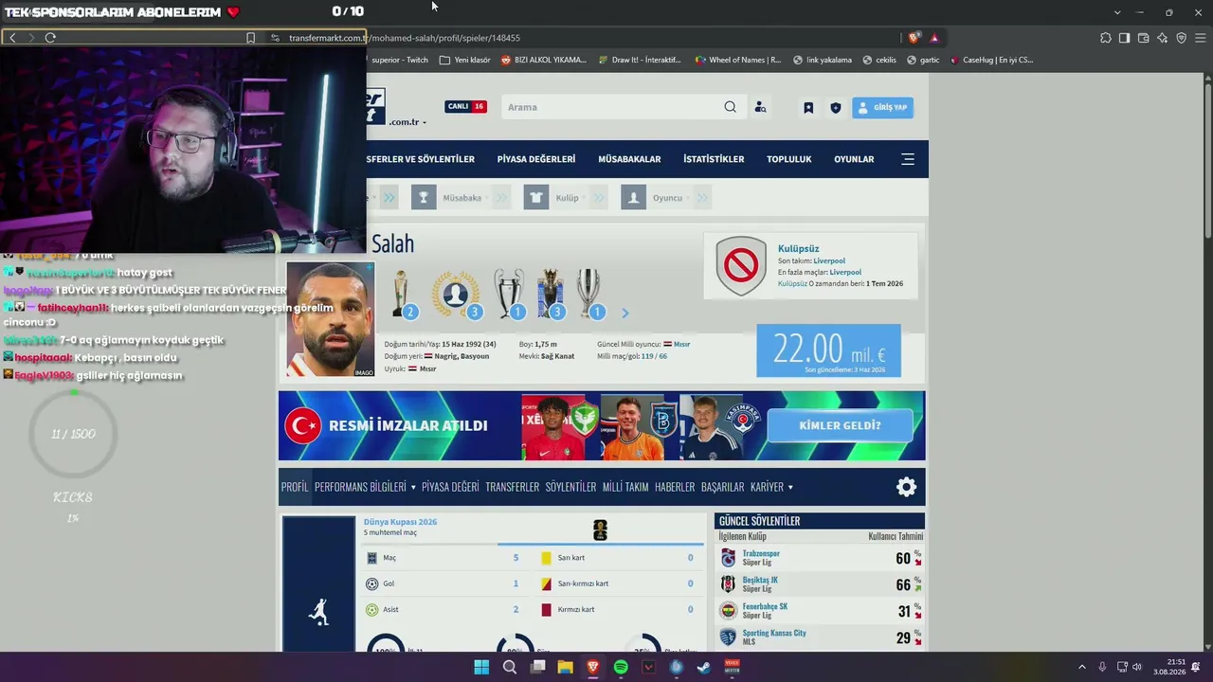Select the PROFİL tab
Image resolution: width=1213 pixels, height=682 pixels.
(x=295, y=487)
